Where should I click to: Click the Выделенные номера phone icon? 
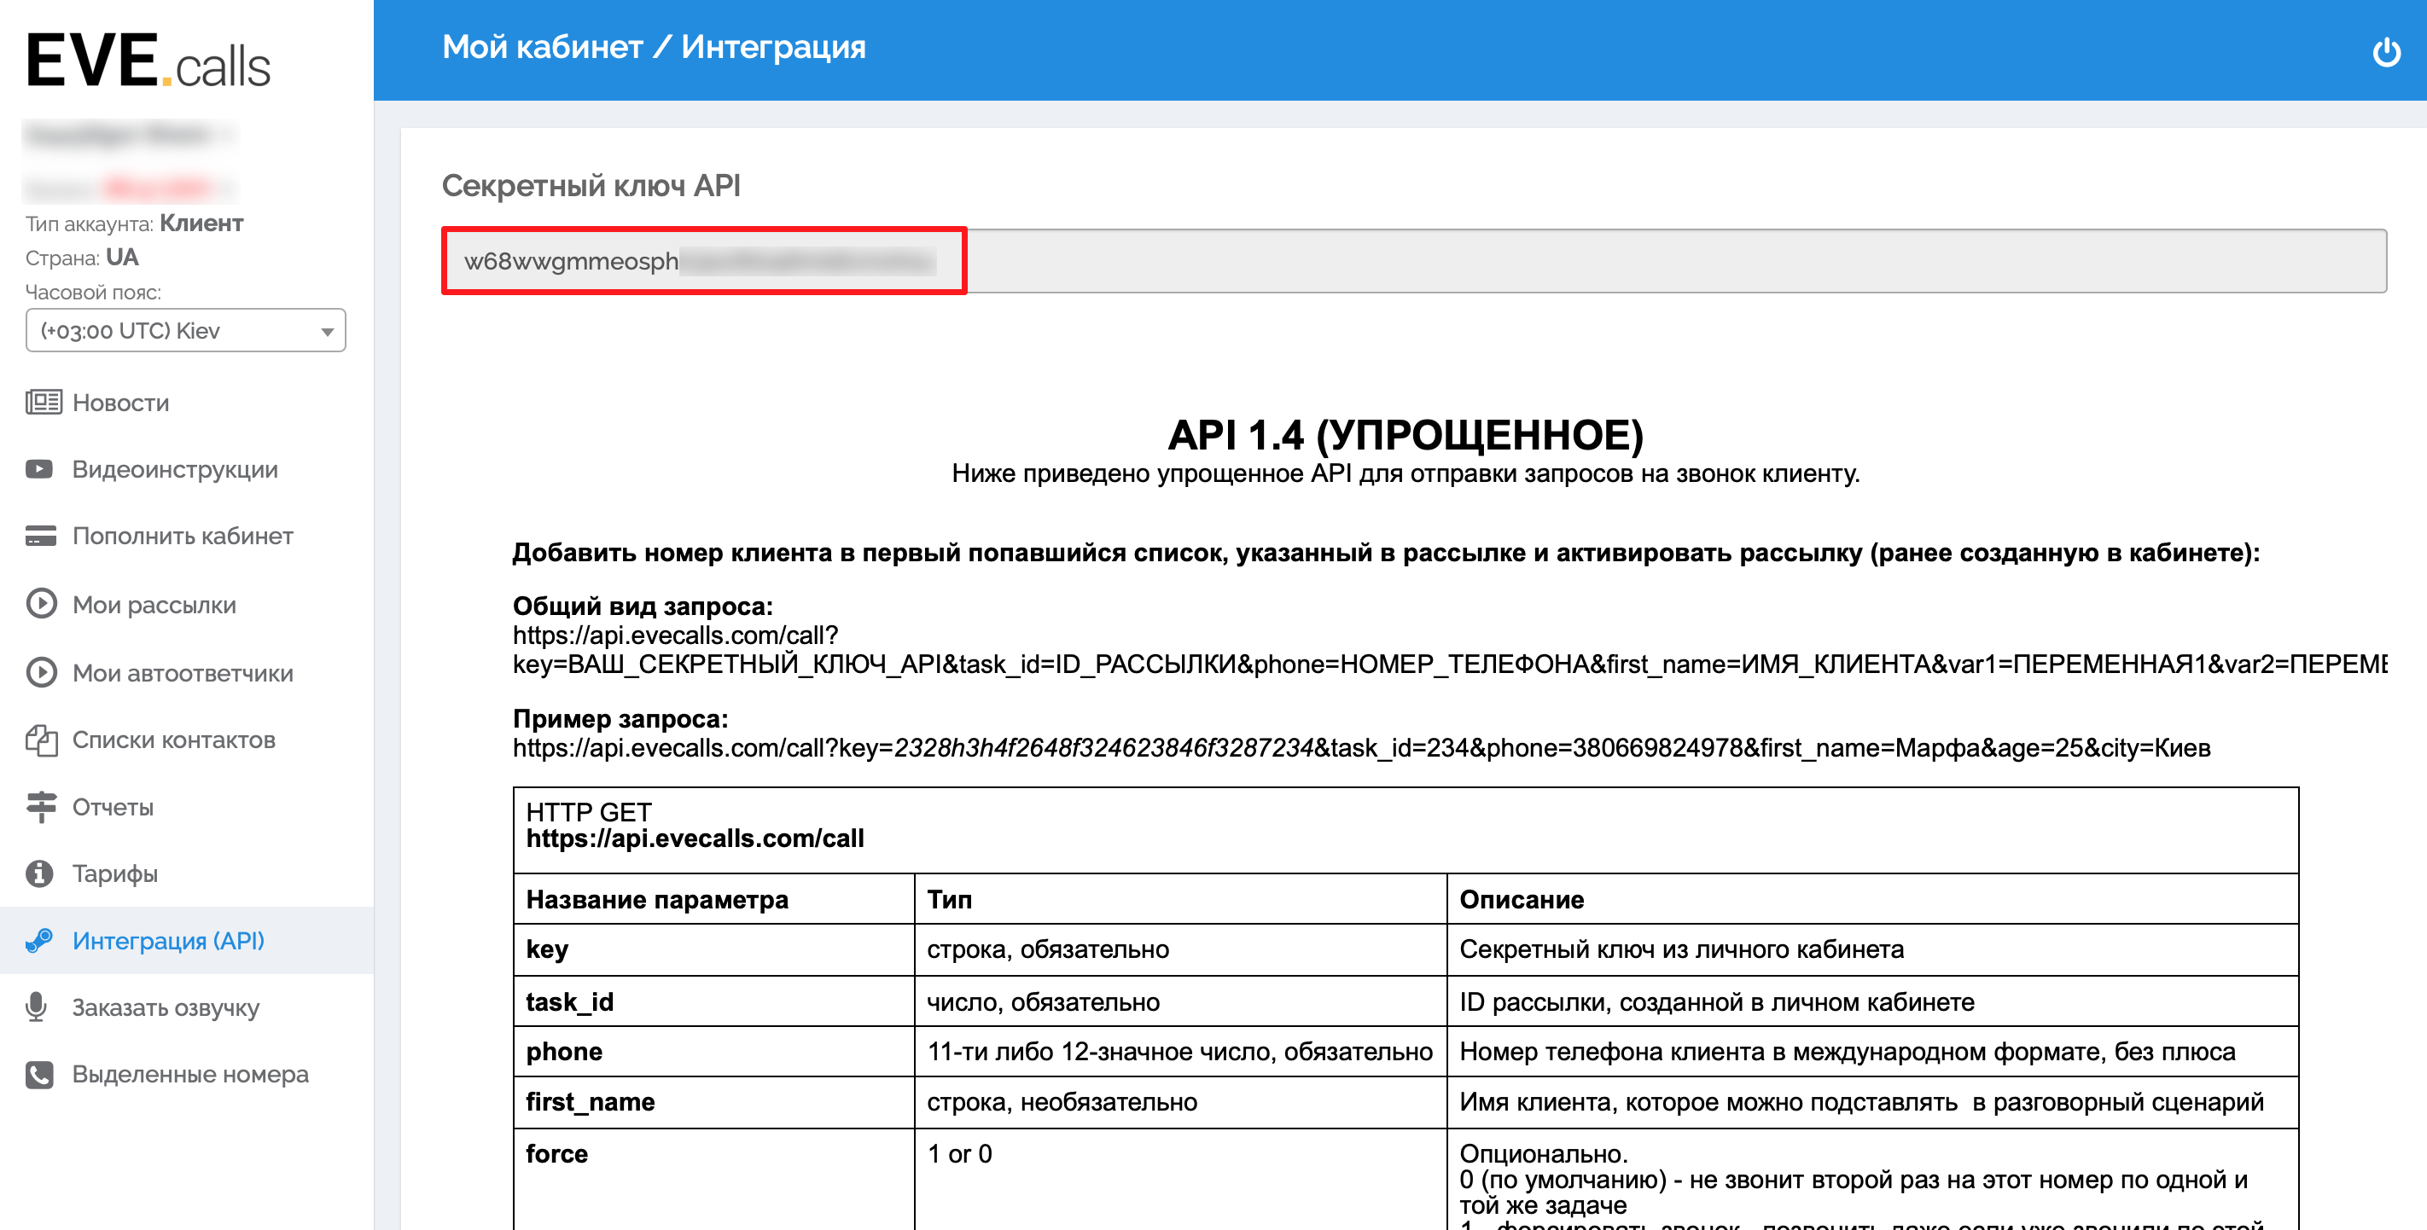39,1074
